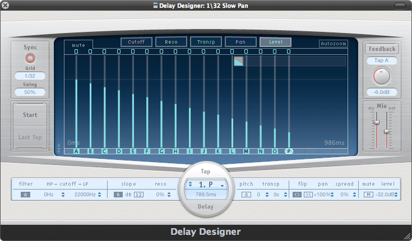Toggle mute for tap H
The image size is (412, 241).
(175, 51)
